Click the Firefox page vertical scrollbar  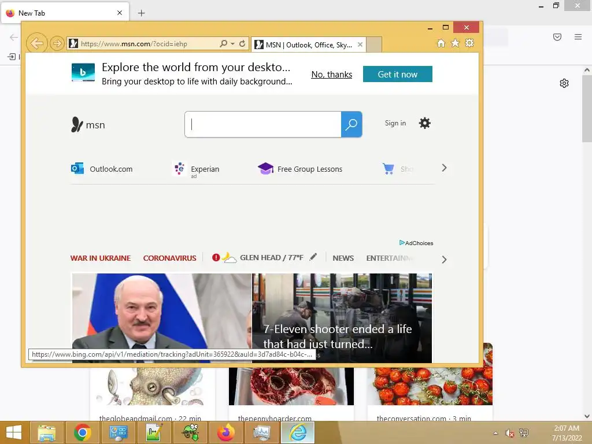click(x=587, y=109)
